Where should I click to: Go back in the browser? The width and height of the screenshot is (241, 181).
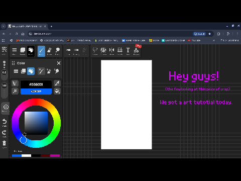pos(4,34)
